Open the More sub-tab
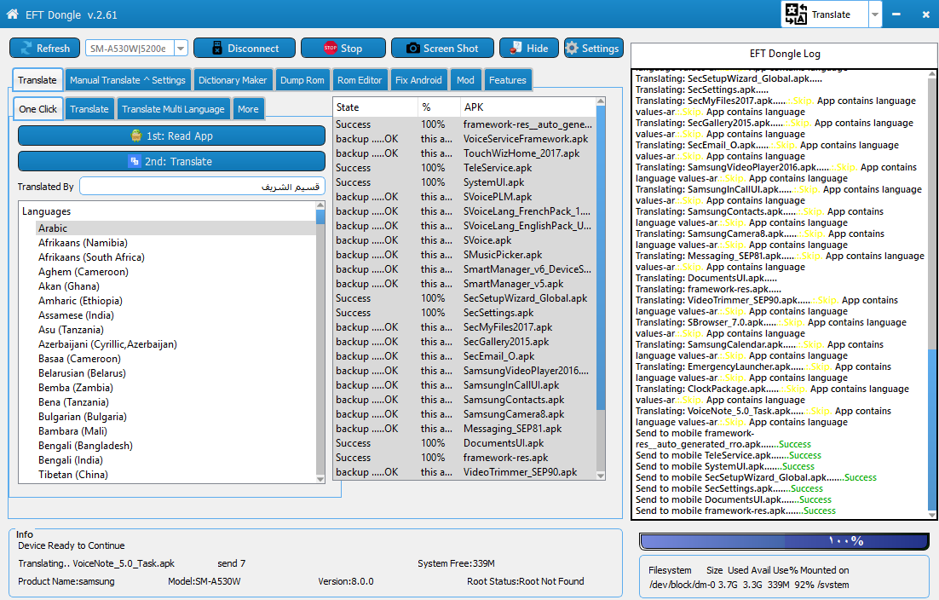This screenshot has height=600, width=939. (x=248, y=109)
